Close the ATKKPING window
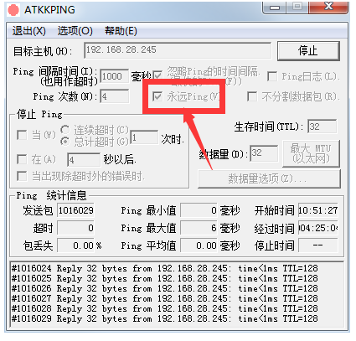 point(329,7)
